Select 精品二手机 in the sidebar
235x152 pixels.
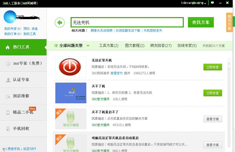click(23, 112)
